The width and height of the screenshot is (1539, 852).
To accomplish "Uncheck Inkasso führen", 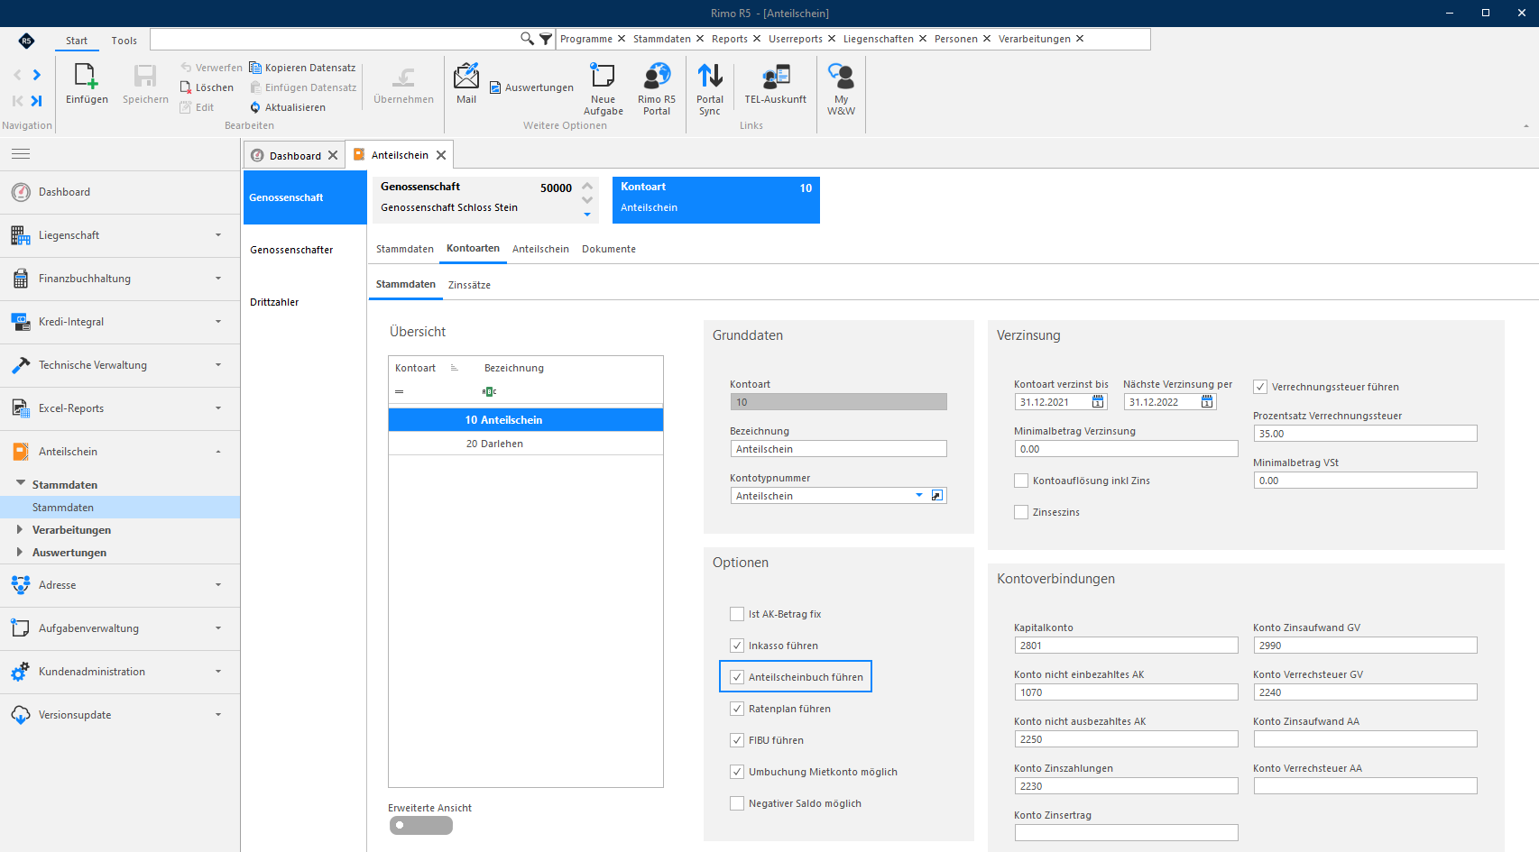I will coord(737,646).
